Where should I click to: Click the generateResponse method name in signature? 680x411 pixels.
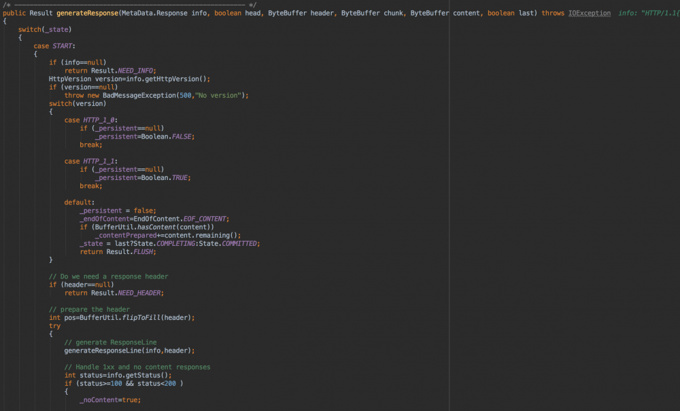click(x=87, y=13)
